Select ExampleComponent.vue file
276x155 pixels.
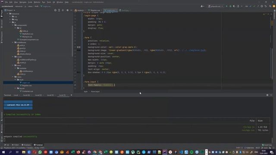tap(29, 40)
